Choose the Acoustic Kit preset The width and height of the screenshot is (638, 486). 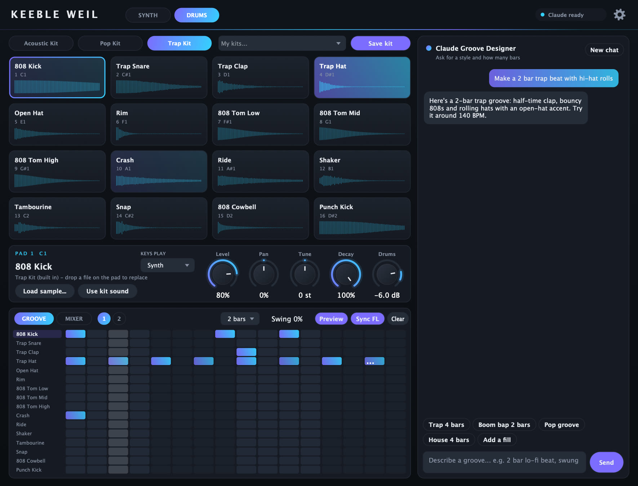(41, 43)
